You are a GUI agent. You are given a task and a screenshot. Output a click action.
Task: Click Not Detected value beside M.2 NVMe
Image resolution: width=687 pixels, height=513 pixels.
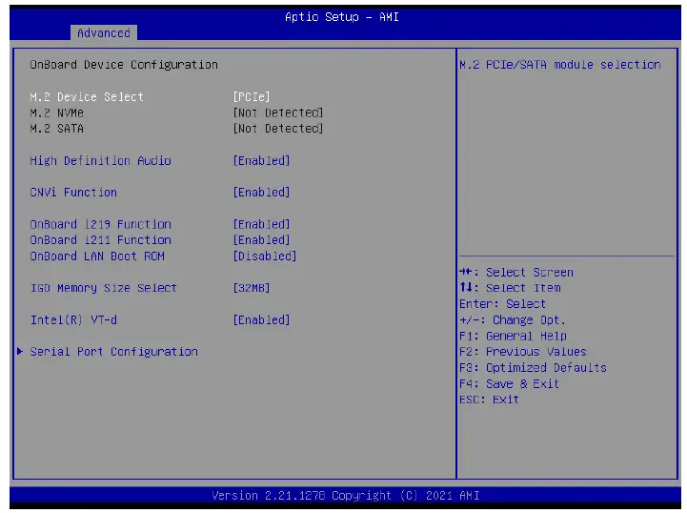click(278, 113)
